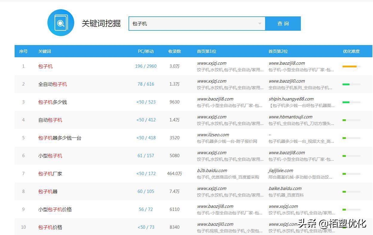
Task: Click PC/移动 value 78/616 in row 2
Action: [x=146, y=84]
